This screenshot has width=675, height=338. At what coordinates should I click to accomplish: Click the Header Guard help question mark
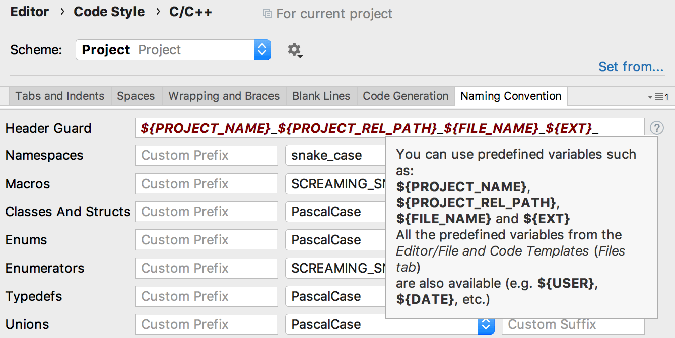click(x=657, y=128)
